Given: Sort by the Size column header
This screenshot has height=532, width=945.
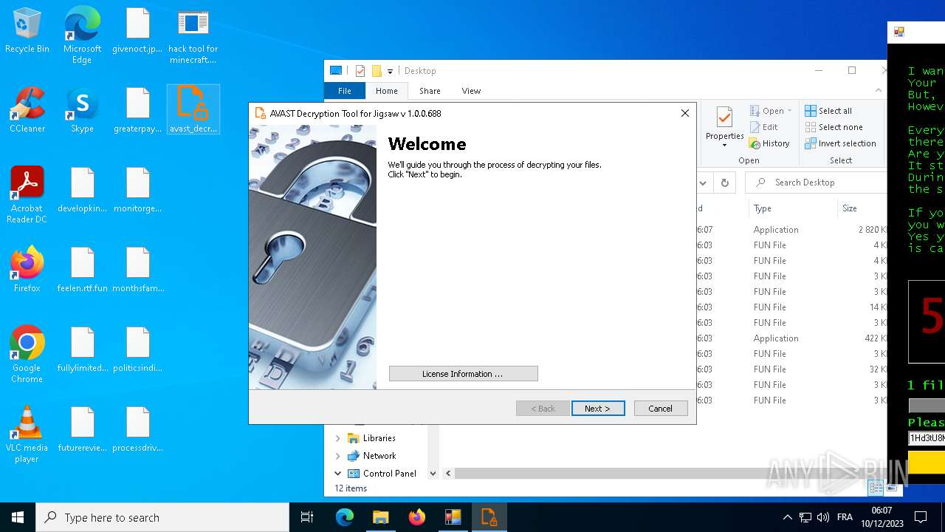Looking at the screenshot, I should [x=862, y=208].
